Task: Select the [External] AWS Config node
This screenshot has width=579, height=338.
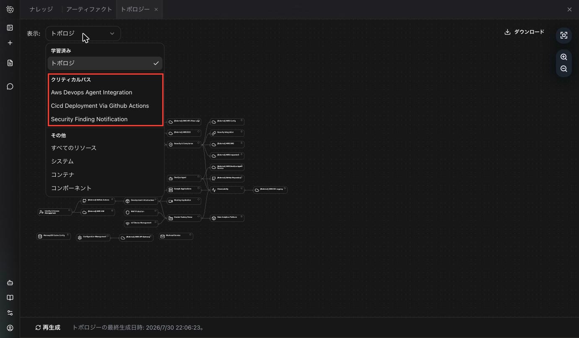Action: [227, 122]
